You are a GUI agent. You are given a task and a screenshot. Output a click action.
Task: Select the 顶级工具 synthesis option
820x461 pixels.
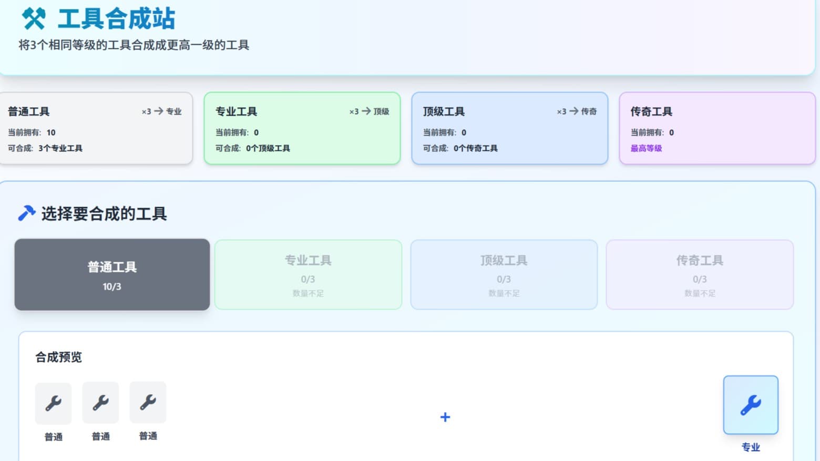pyautogui.click(x=503, y=274)
